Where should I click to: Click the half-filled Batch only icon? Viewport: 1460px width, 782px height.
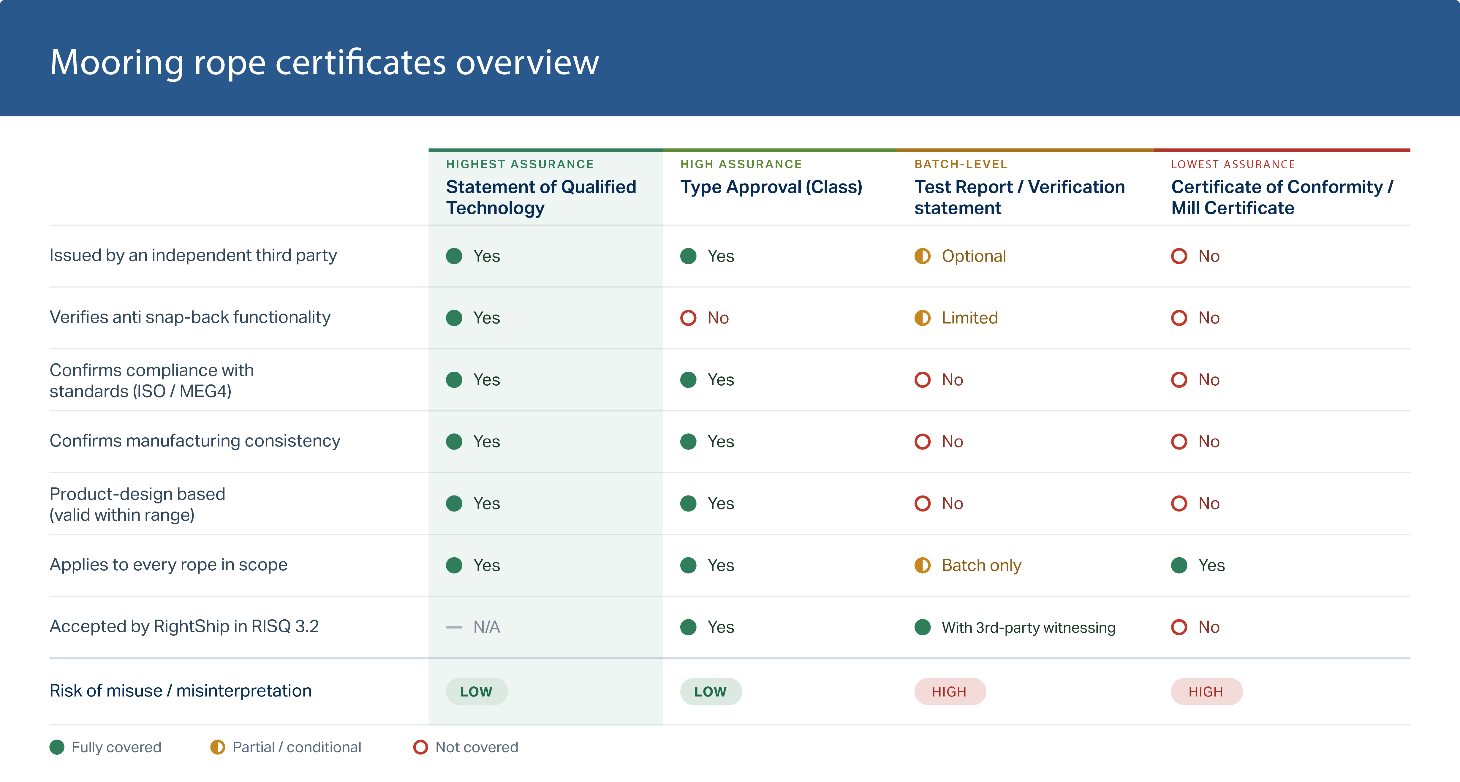coord(922,565)
